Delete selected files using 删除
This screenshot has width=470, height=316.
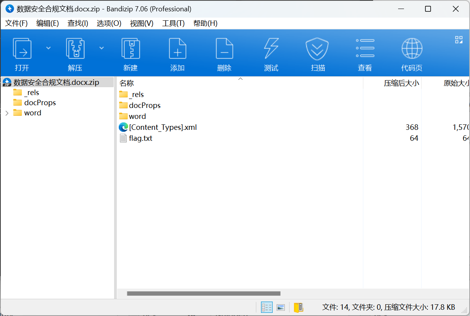click(x=224, y=48)
